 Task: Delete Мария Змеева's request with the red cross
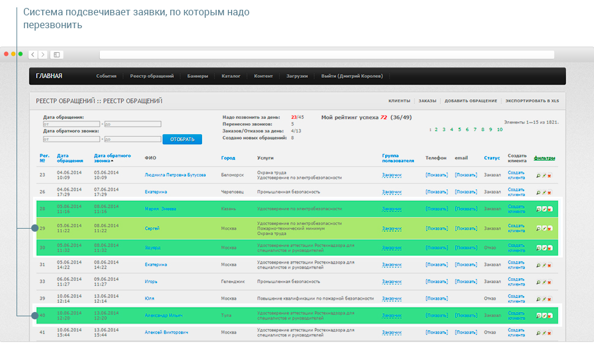[550, 209]
